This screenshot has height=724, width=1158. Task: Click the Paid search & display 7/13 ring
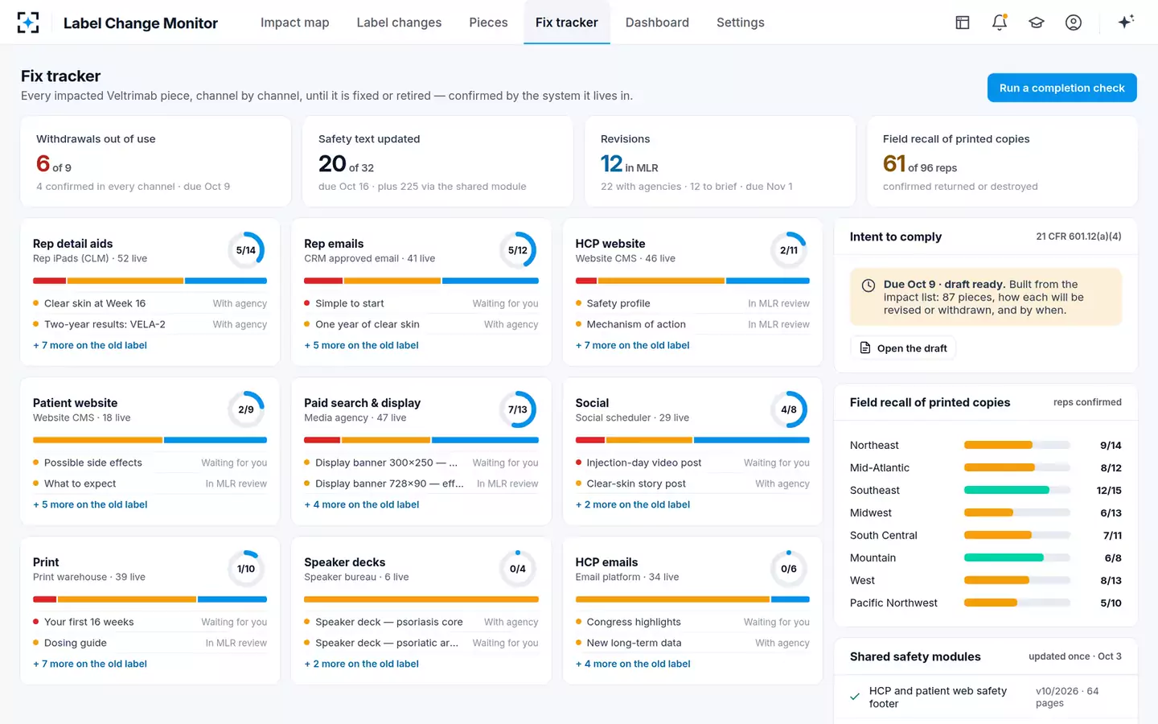[518, 409]
